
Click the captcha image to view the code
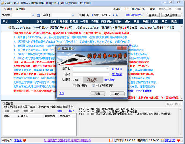[93, 80]
